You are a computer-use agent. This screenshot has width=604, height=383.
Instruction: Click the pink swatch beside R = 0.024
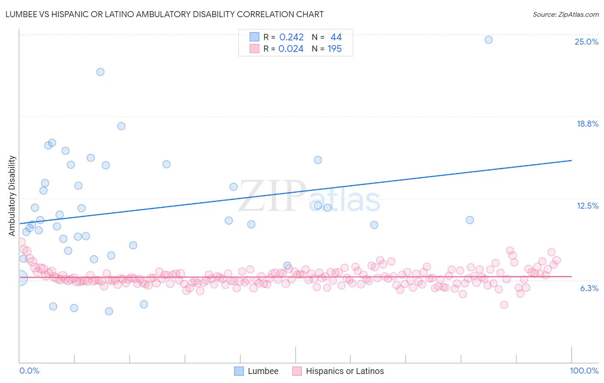[x=254, y=49]
